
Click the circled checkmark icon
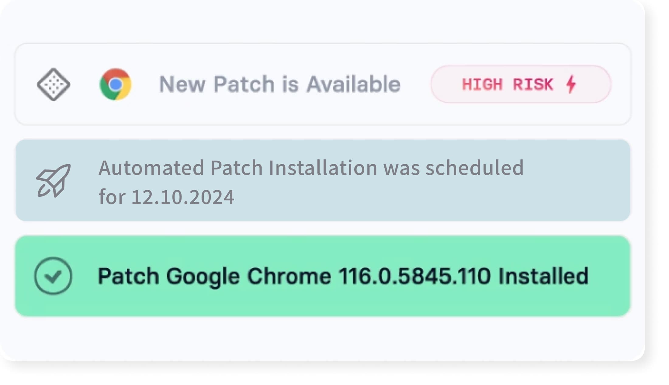(53, 276)
